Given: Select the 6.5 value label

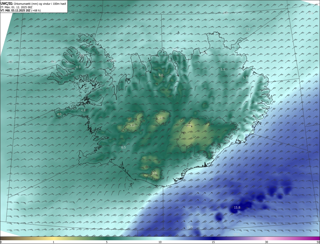Looking at the screenshot, I should pos(123,147).
